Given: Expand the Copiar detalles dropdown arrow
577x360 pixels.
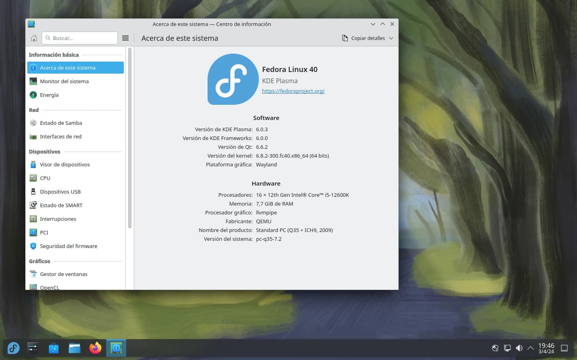Looking at the screenshot, I should tap(391, 38).
